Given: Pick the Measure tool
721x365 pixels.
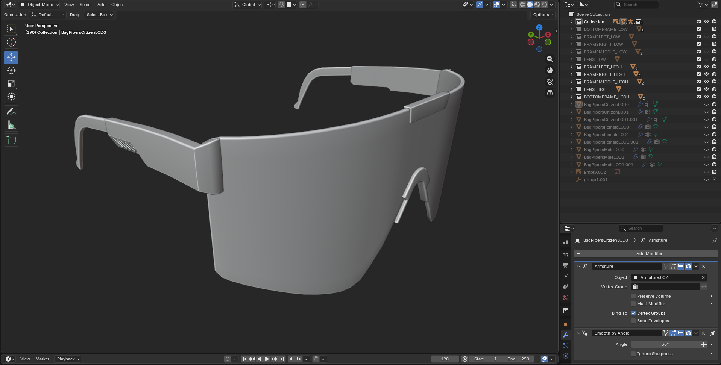Looking at the screenshot, I should pos(11,125).
